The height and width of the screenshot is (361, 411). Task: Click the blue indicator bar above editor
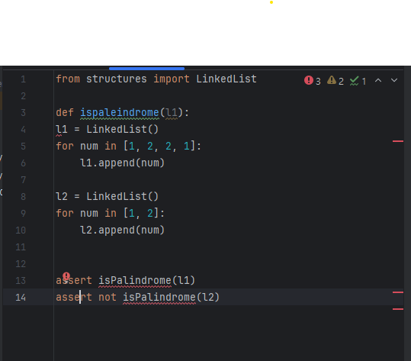[146, 69]
